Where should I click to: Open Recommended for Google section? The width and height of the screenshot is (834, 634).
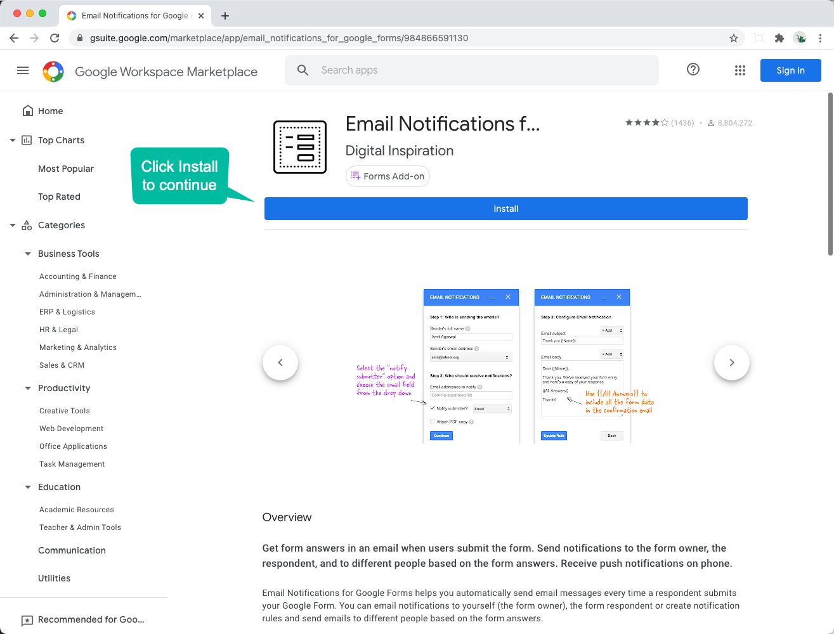(x=91, y=619)
